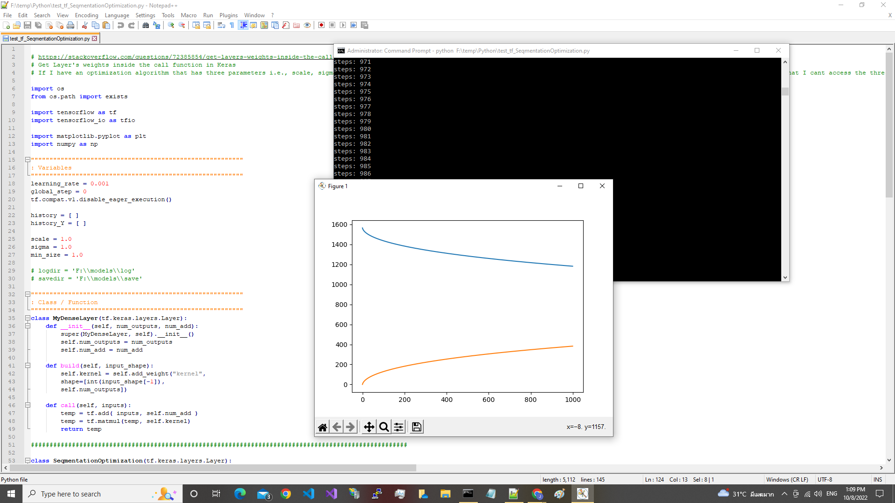Toggle Show all characters paragraph icon
Viewport: 895px width, 503px height.
pyautogui.click(x=232, y=25)
